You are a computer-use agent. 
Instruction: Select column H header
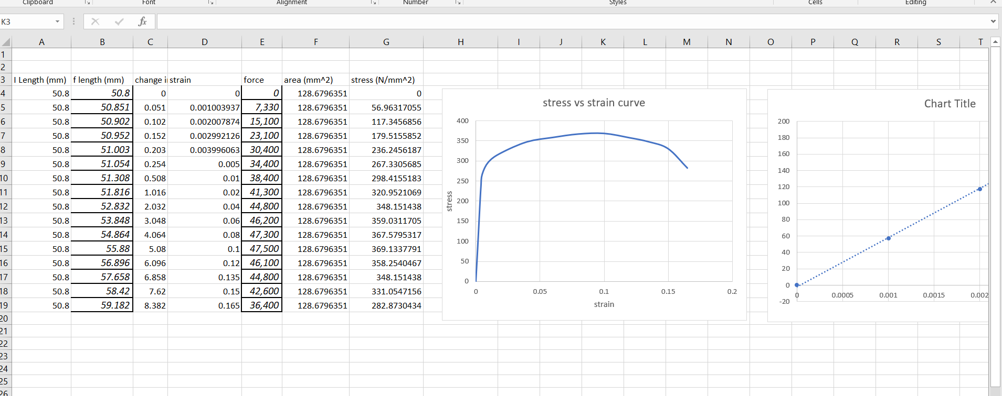click(460, 42)
